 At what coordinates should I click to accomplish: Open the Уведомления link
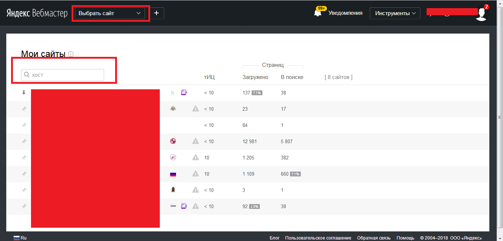pyautogui.click(x=345, y=13)
